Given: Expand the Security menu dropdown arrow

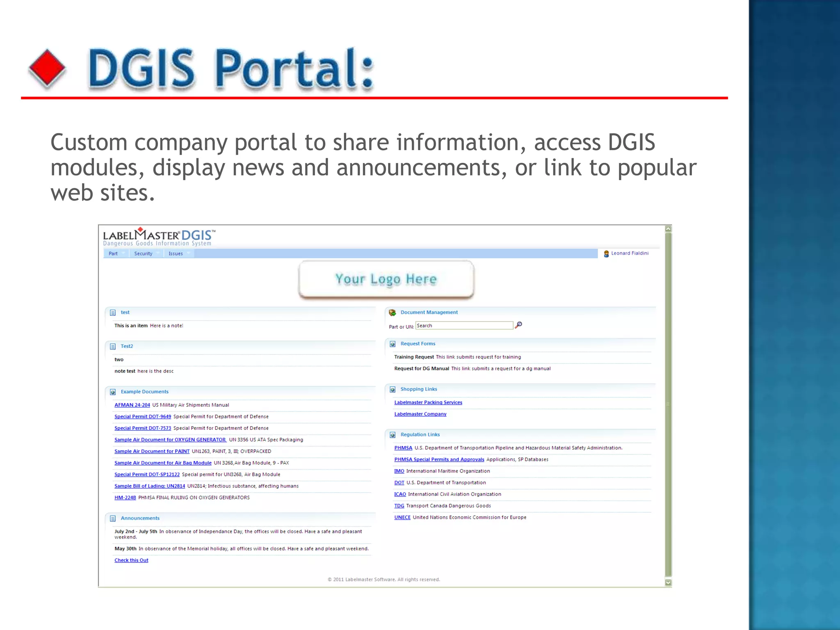Looking at the screenshot, I should 158,253.
